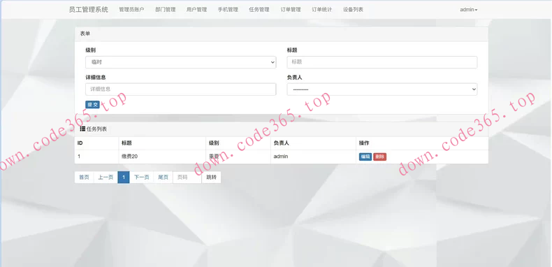Go to previous page via 上一页
This screenshot has height=267, width=552.
coord(106,177)
